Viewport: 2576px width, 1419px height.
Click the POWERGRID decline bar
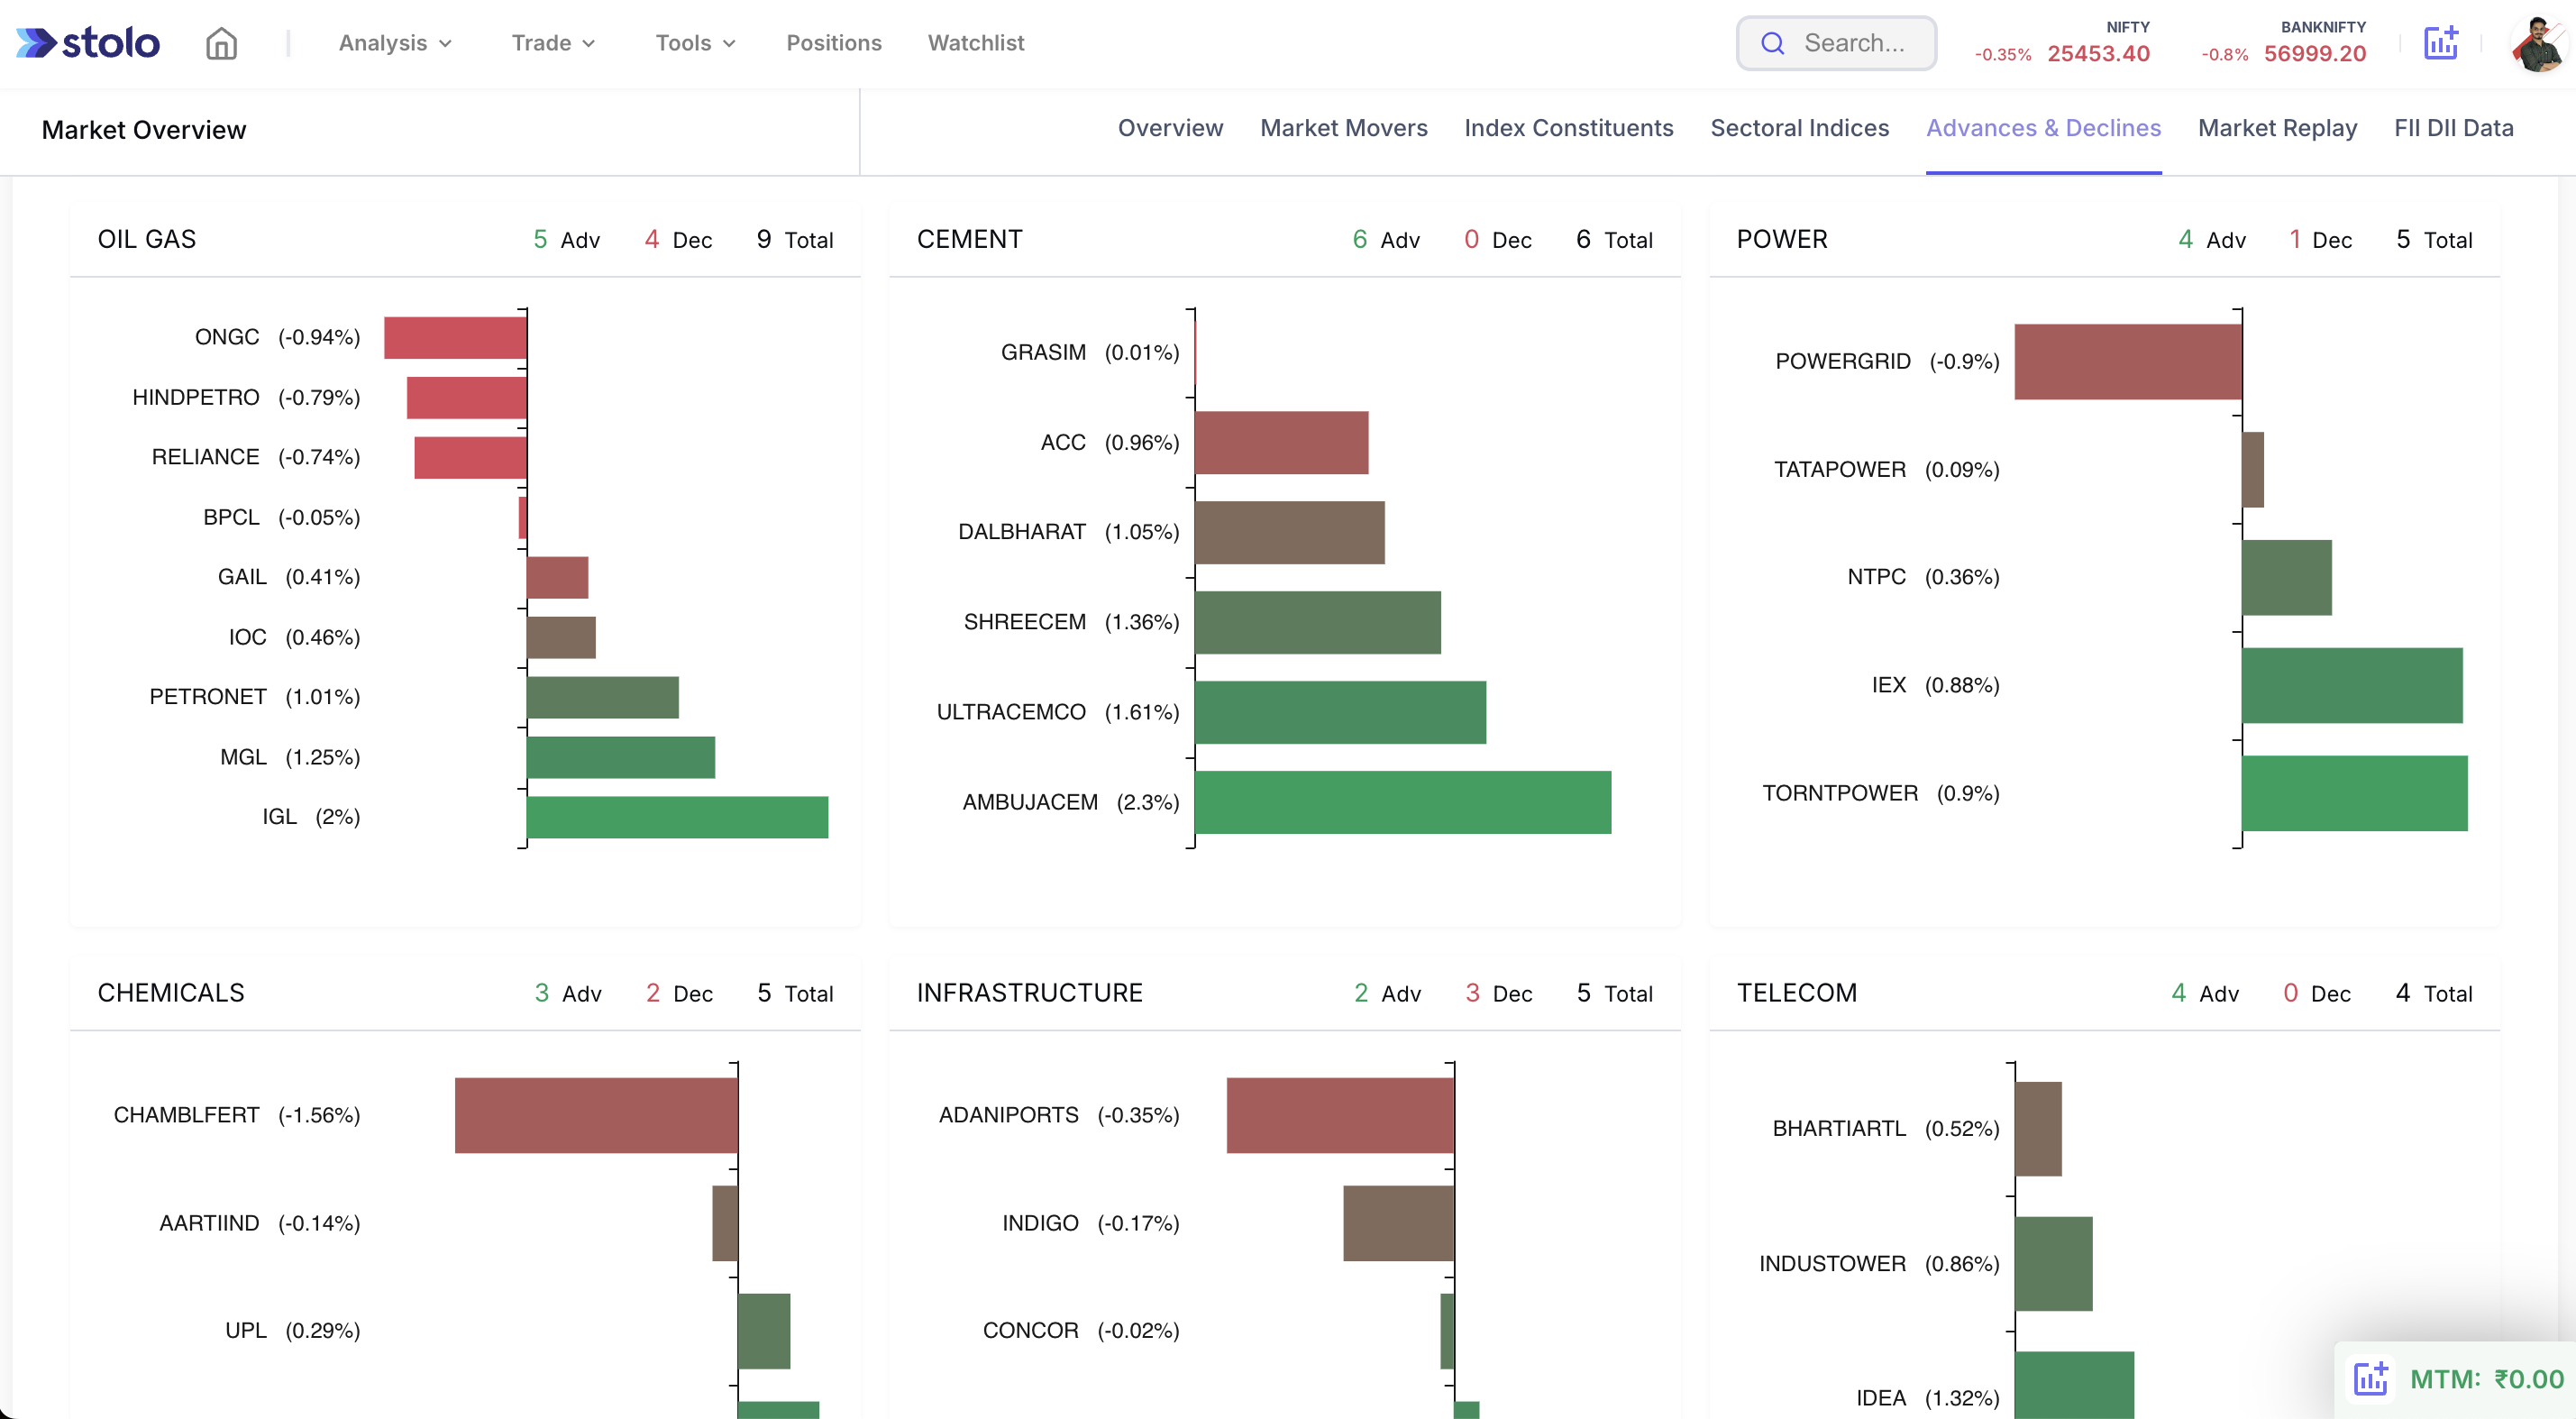pyautogui.click(x=2128, y=361)
